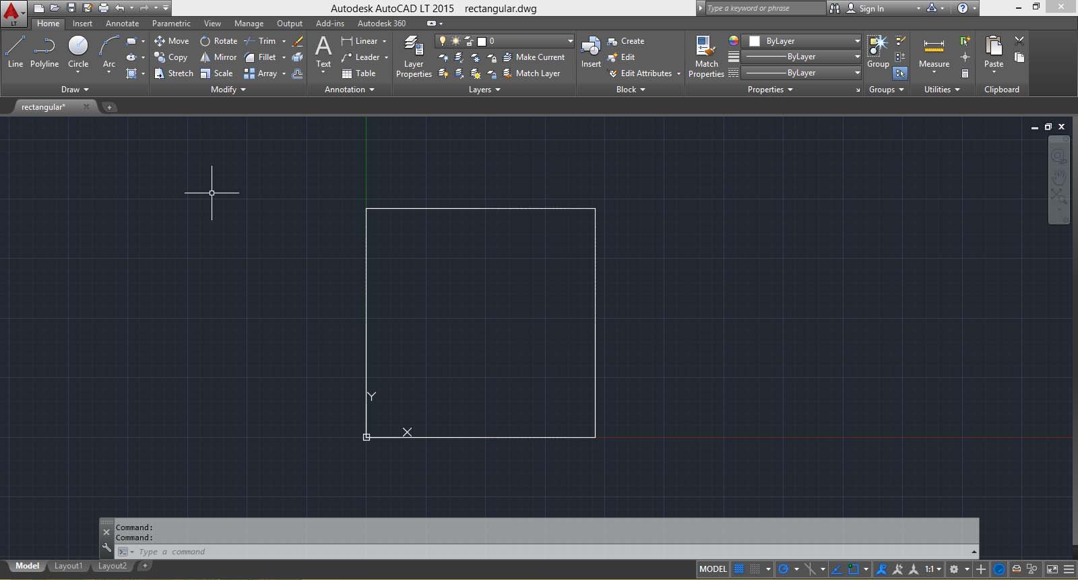Select the Rotate tool

click(218, 41)
